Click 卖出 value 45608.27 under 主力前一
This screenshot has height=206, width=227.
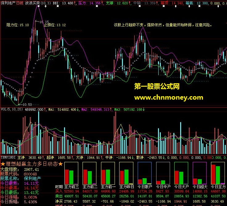tap(108, 196)
